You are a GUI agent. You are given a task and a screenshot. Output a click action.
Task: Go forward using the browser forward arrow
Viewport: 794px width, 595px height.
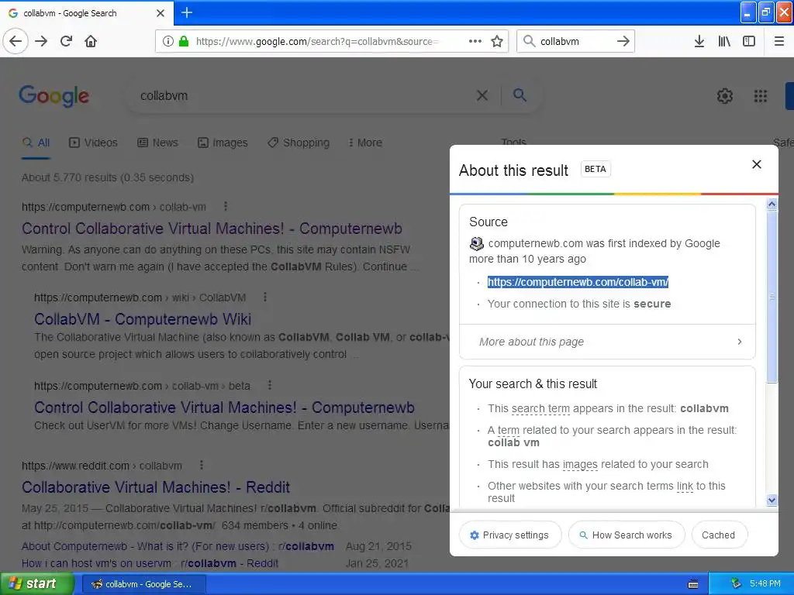[41, 41]
